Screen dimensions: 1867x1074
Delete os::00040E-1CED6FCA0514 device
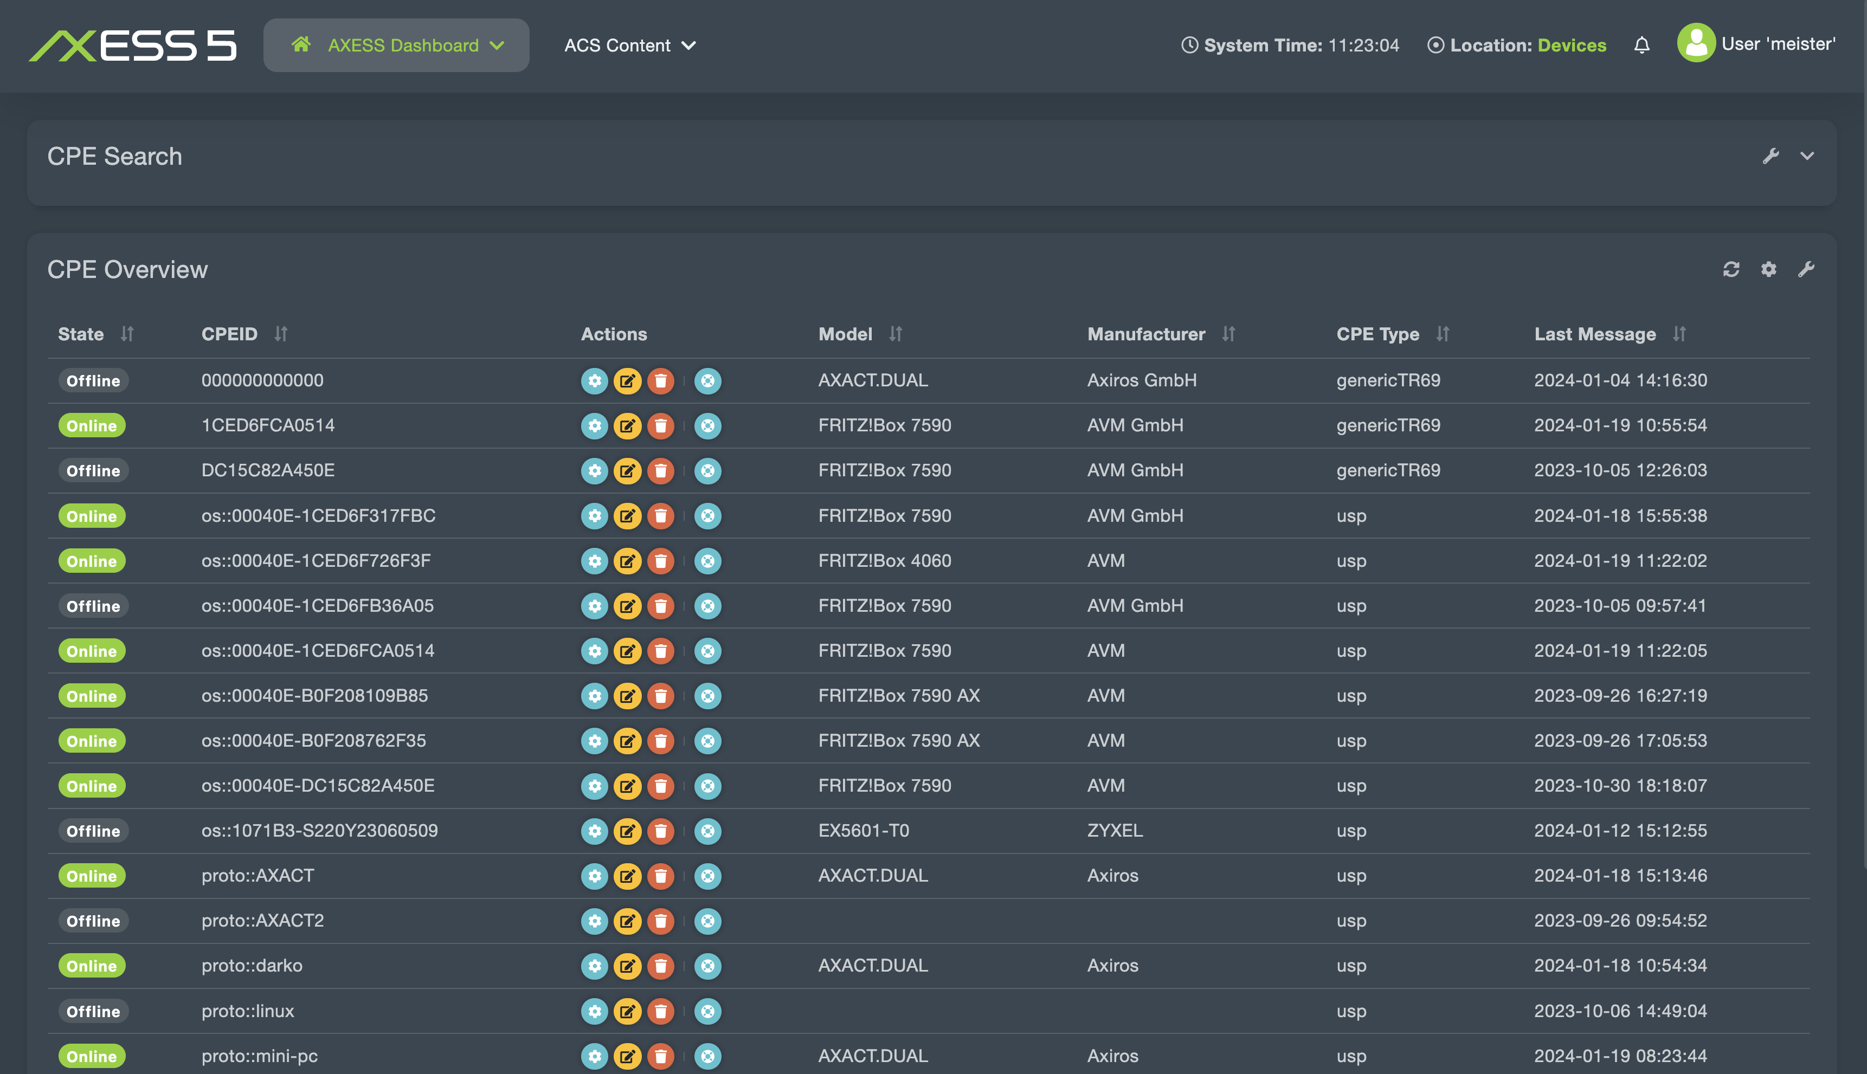[660, 651]
